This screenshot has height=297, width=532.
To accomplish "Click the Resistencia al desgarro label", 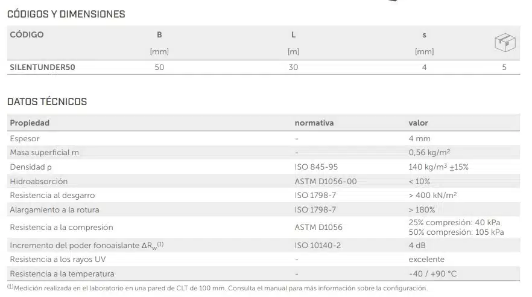I will (52, 195).
